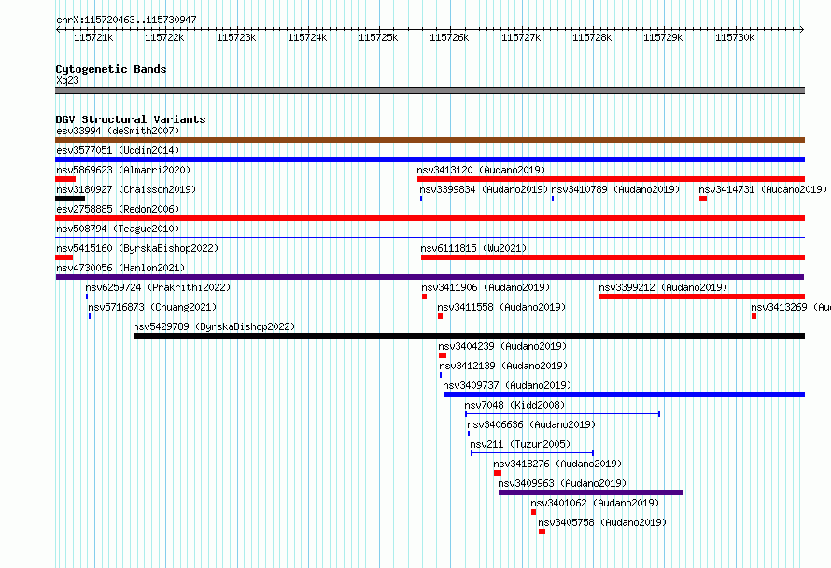
Task: Click the red nsv3413120 variant bar
Action: tap(611, 179)
